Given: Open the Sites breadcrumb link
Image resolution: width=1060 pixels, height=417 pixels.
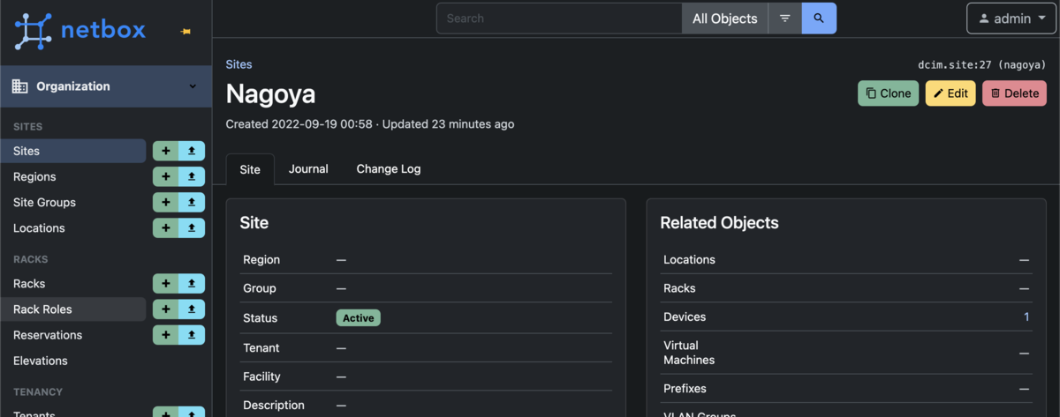Looking at the screenshot, I should pos(238,64).
